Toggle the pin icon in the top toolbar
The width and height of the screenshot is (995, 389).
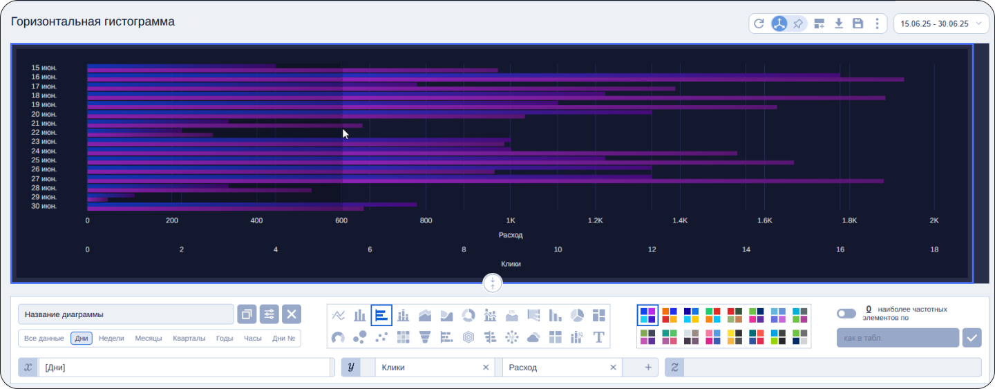coord(798,23)
